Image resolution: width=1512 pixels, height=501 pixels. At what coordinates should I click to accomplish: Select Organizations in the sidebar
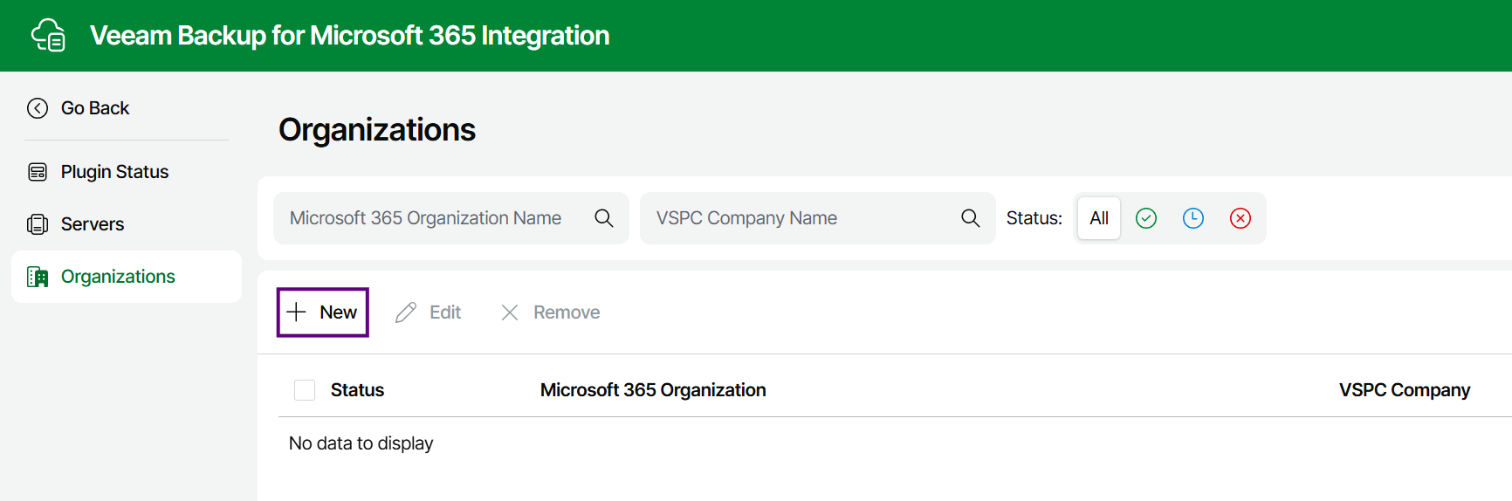[118, 277]
